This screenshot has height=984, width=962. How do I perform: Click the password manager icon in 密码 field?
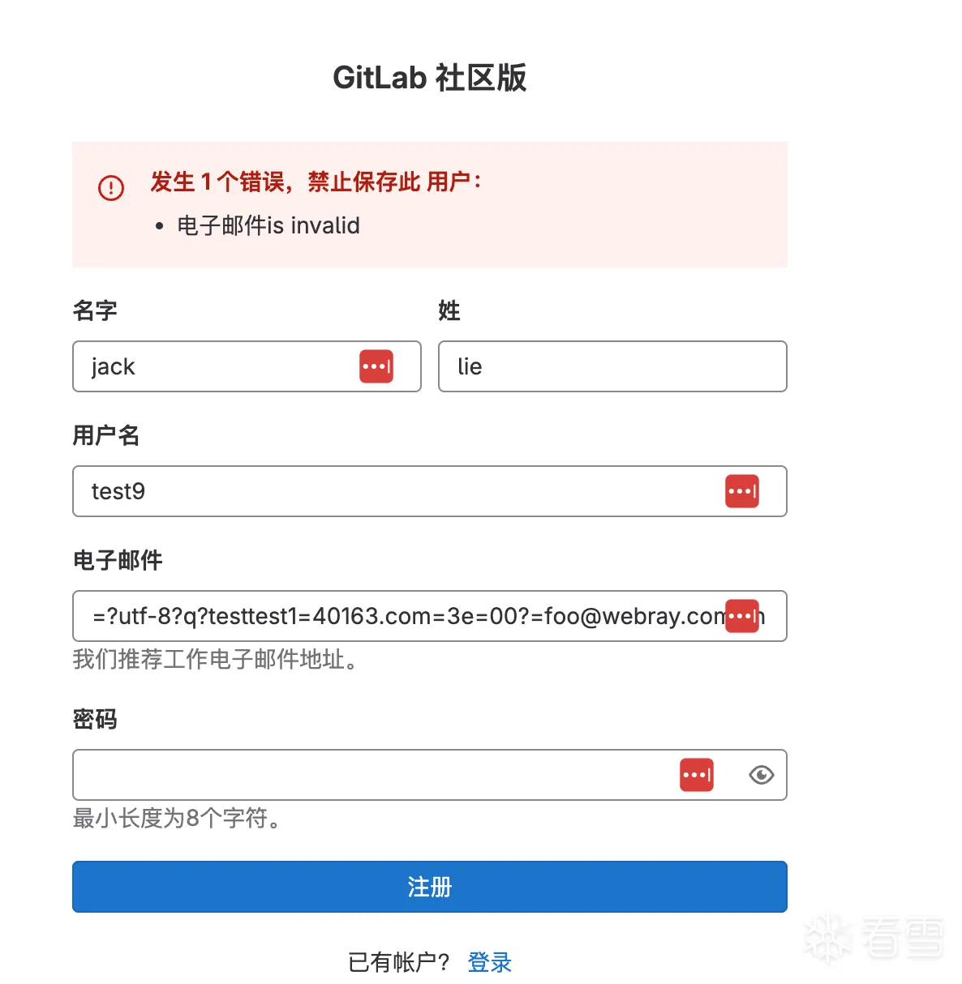pos(696,775)
